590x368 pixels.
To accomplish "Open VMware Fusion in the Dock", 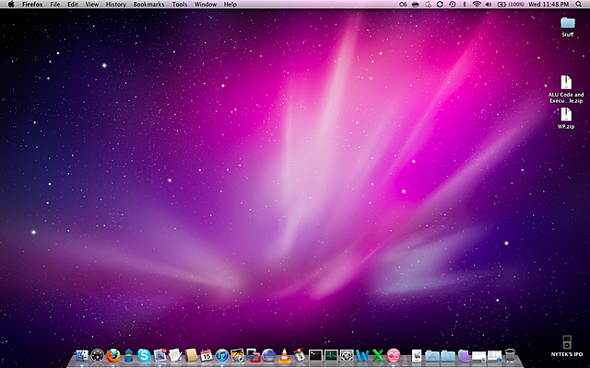I will pyautogui.click(x=254, y=355).
